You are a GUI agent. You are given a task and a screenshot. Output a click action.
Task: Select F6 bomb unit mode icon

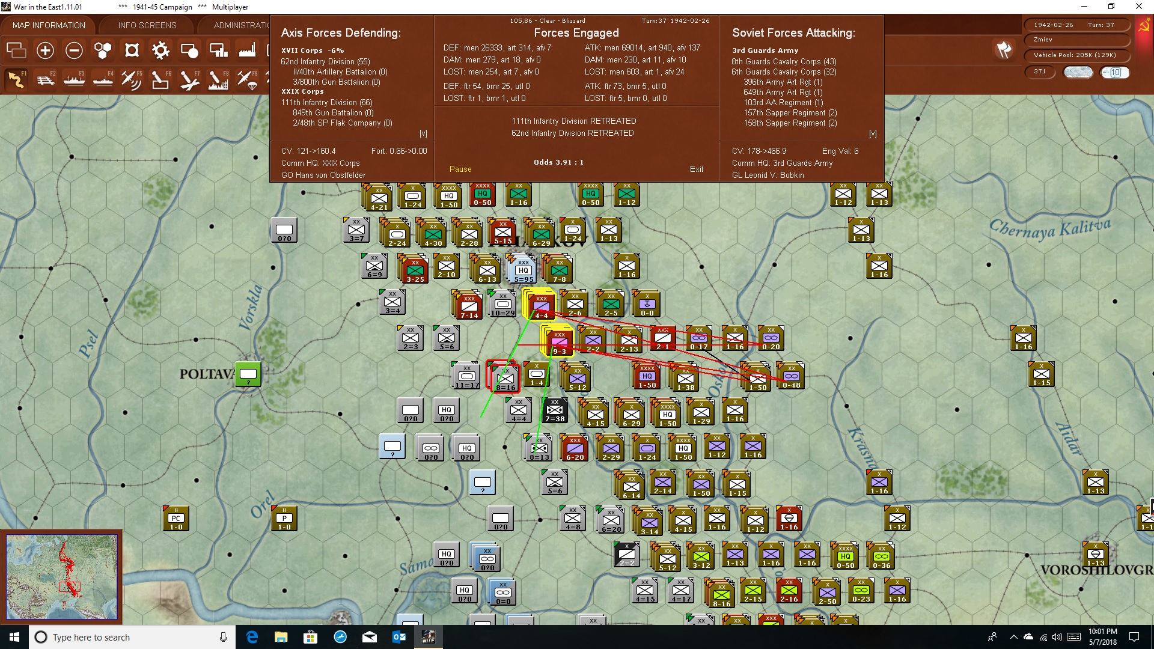click(x=160, y=79)
